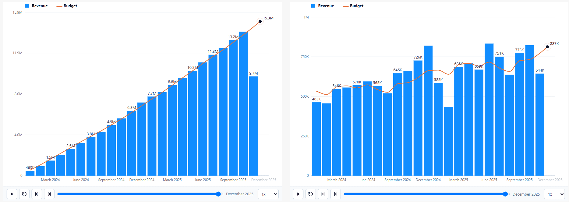Click the 644K bar in right chart
The height and width of the screenshot is (202, 569).
[540, 125]
